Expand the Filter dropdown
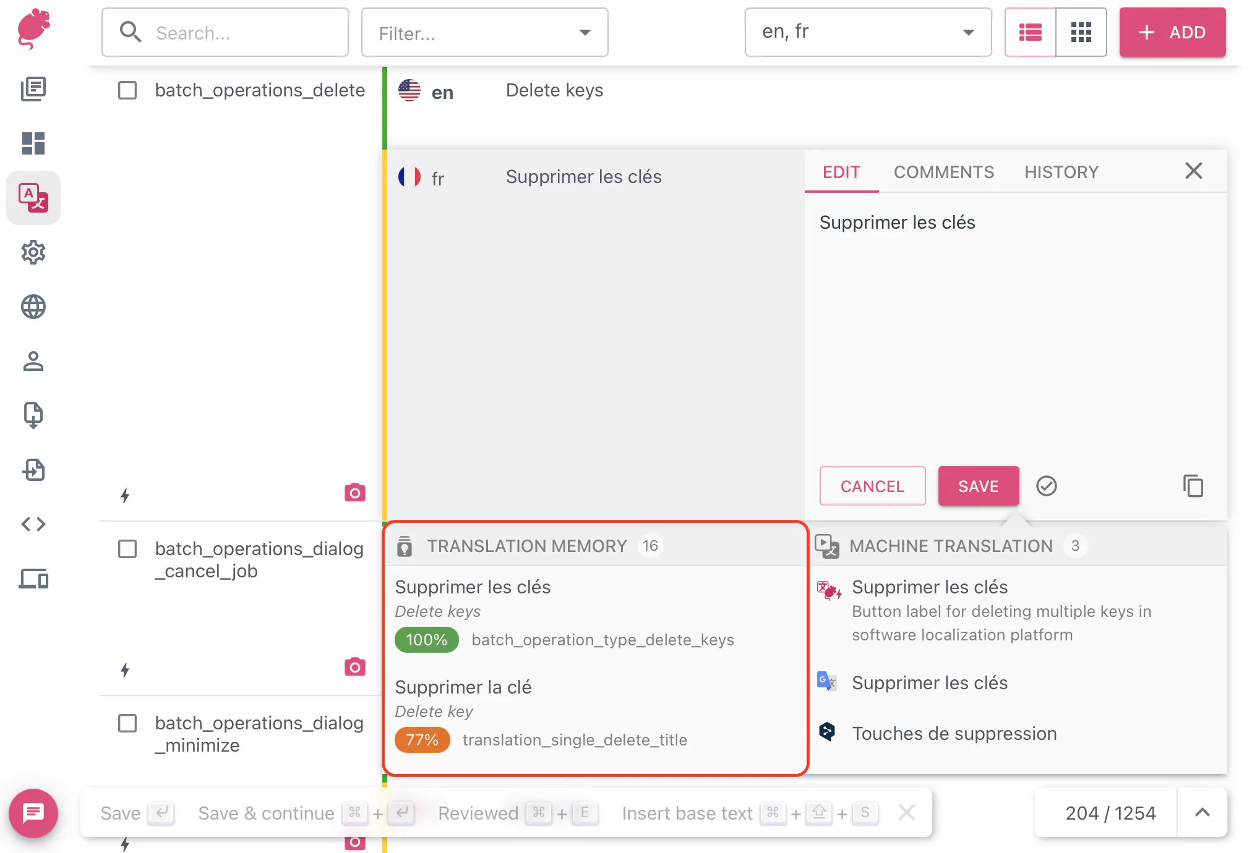 pos(484,33)
